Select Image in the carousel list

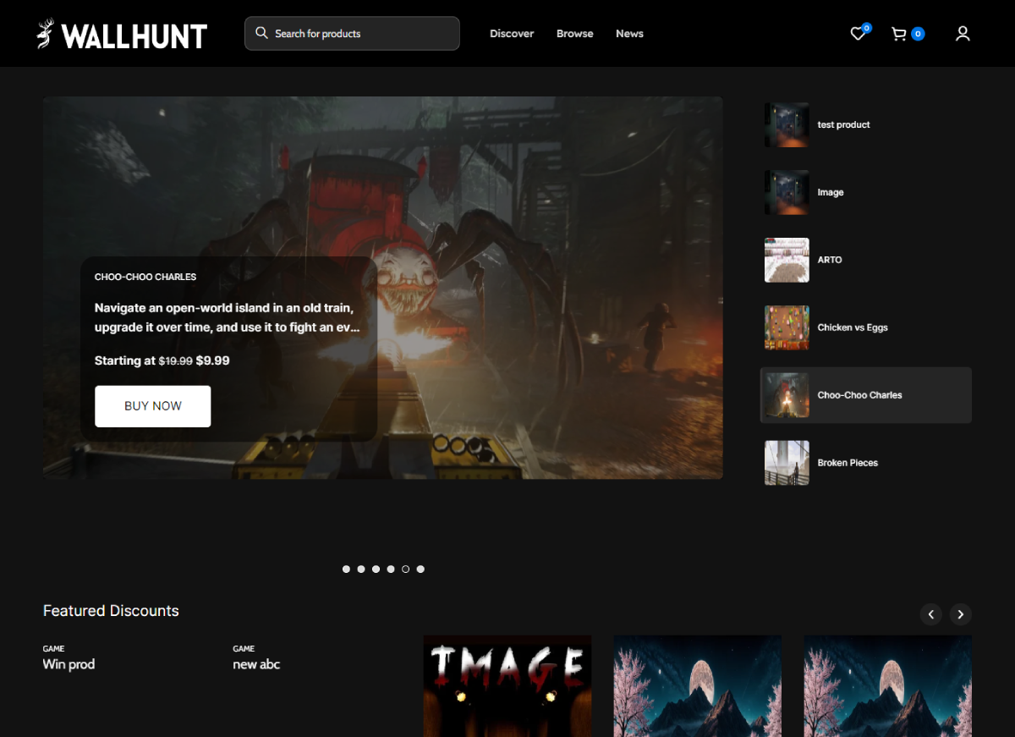pyautogui.click(x=866, y=192)
